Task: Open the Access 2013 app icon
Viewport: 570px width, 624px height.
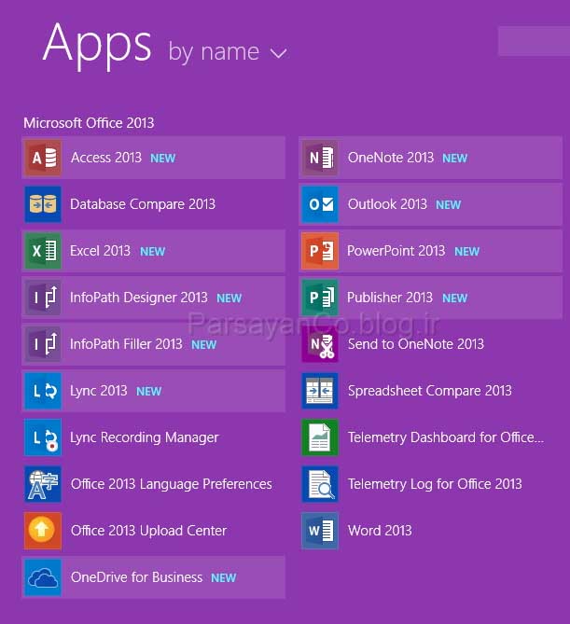Action: pyautogui.click(x=43, y=158)
